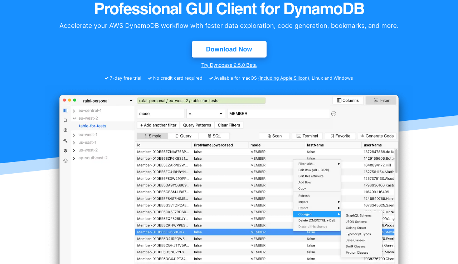
Task: Open the tables view icon in sidebar
Action: pos(65,111)
